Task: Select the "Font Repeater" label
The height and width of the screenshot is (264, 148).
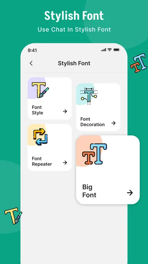Action: click(42, 161)
